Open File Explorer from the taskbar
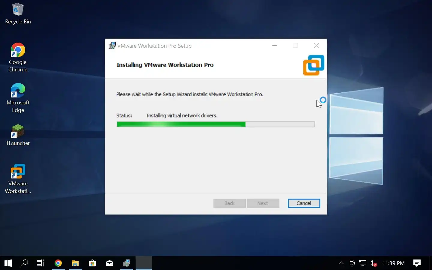 coord(75,263)
